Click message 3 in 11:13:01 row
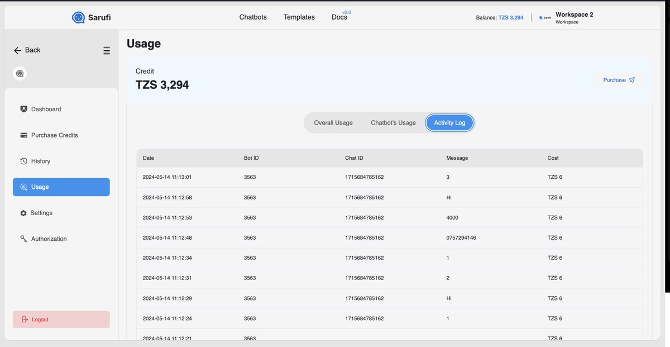This screenshot has width=670, height=347. [x=448, y=177]
